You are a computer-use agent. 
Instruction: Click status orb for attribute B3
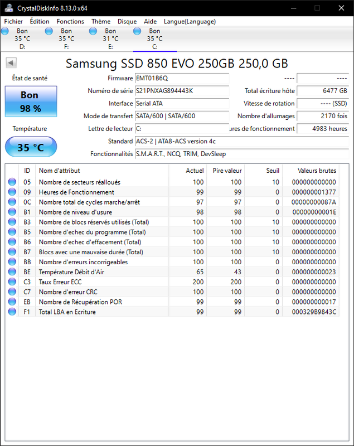pyautogui.click(x=12, y=221)
